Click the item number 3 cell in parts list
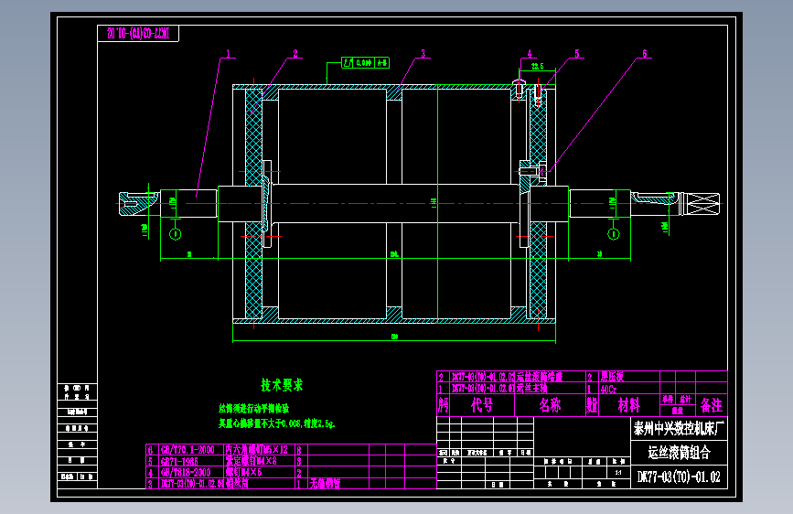This screenshot has width=793, height=514. click(x=150, y=484)
